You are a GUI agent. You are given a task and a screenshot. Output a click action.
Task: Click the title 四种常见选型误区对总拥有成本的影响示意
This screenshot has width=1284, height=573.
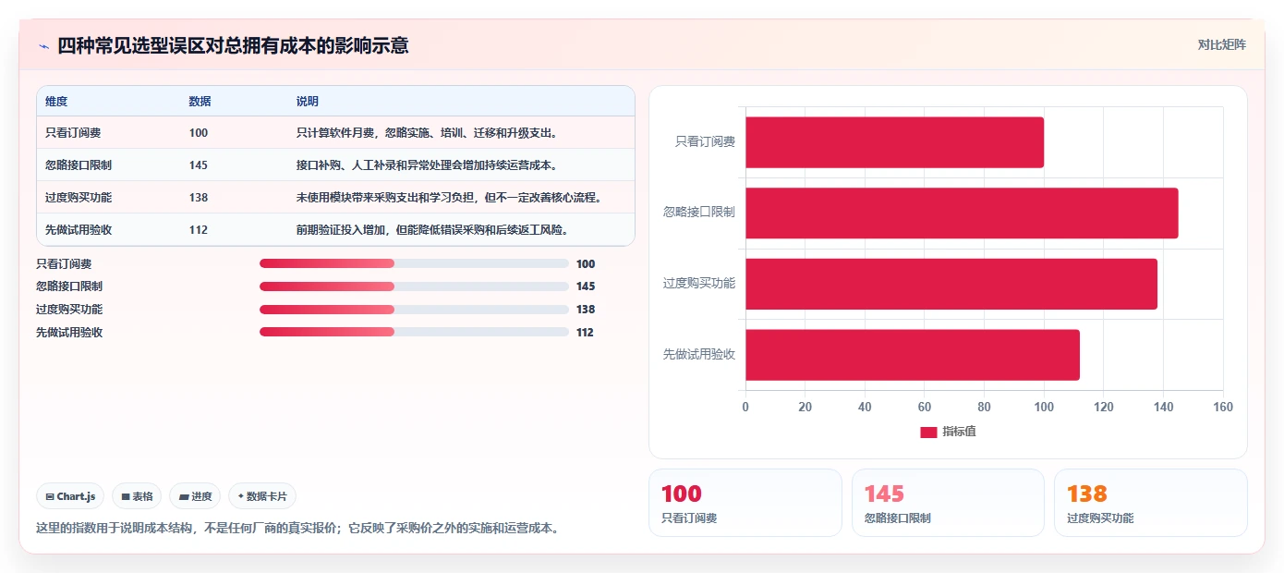[233, 45]
